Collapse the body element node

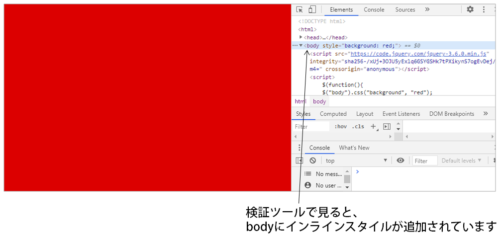301,45
